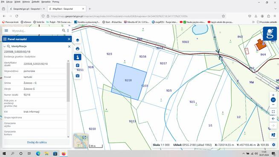This screenshot has width=279, height=157.
Task: Click Dodaj do szkicu button
Action: tap(37, 142)
